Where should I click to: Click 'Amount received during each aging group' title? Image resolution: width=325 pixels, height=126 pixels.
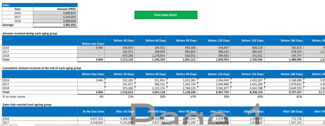point(30,33)
